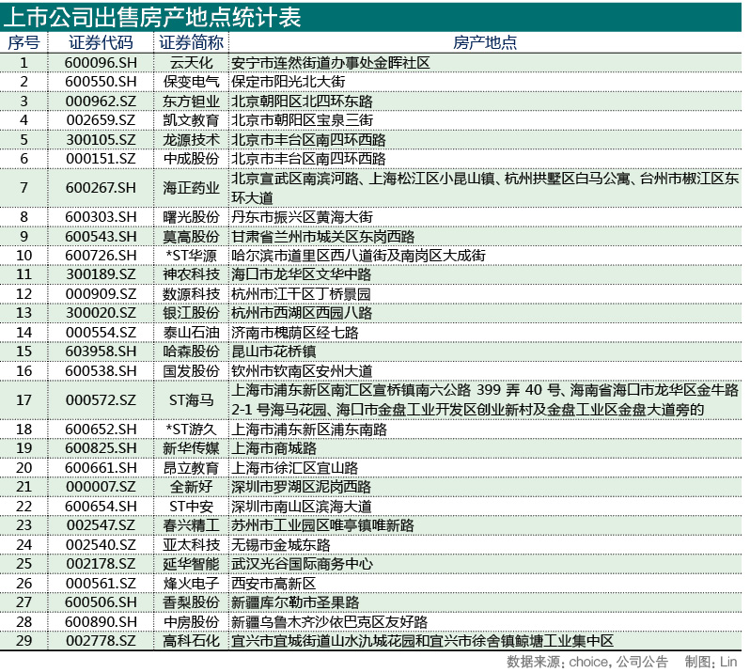This screenshot has width=750, height=672.
Task: Select stock code 300105.SZ
Action: (101, 140)
